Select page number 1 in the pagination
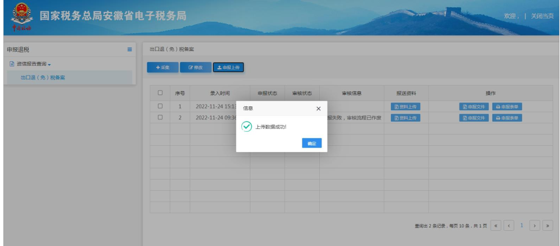The width and height of the screenshot is (560, 246). (522, 226)
